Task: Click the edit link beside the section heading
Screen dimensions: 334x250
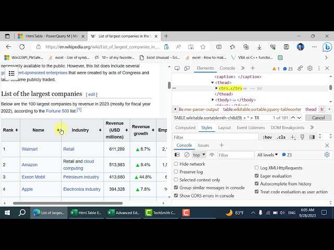Action: (92, 94)
